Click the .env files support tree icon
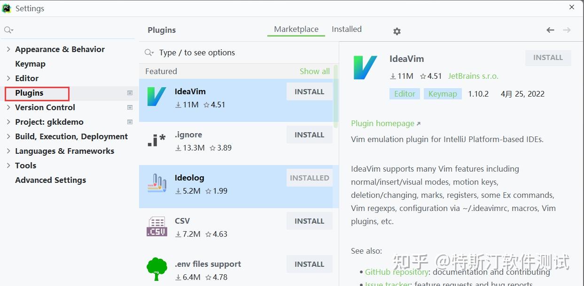 point(157,269)
